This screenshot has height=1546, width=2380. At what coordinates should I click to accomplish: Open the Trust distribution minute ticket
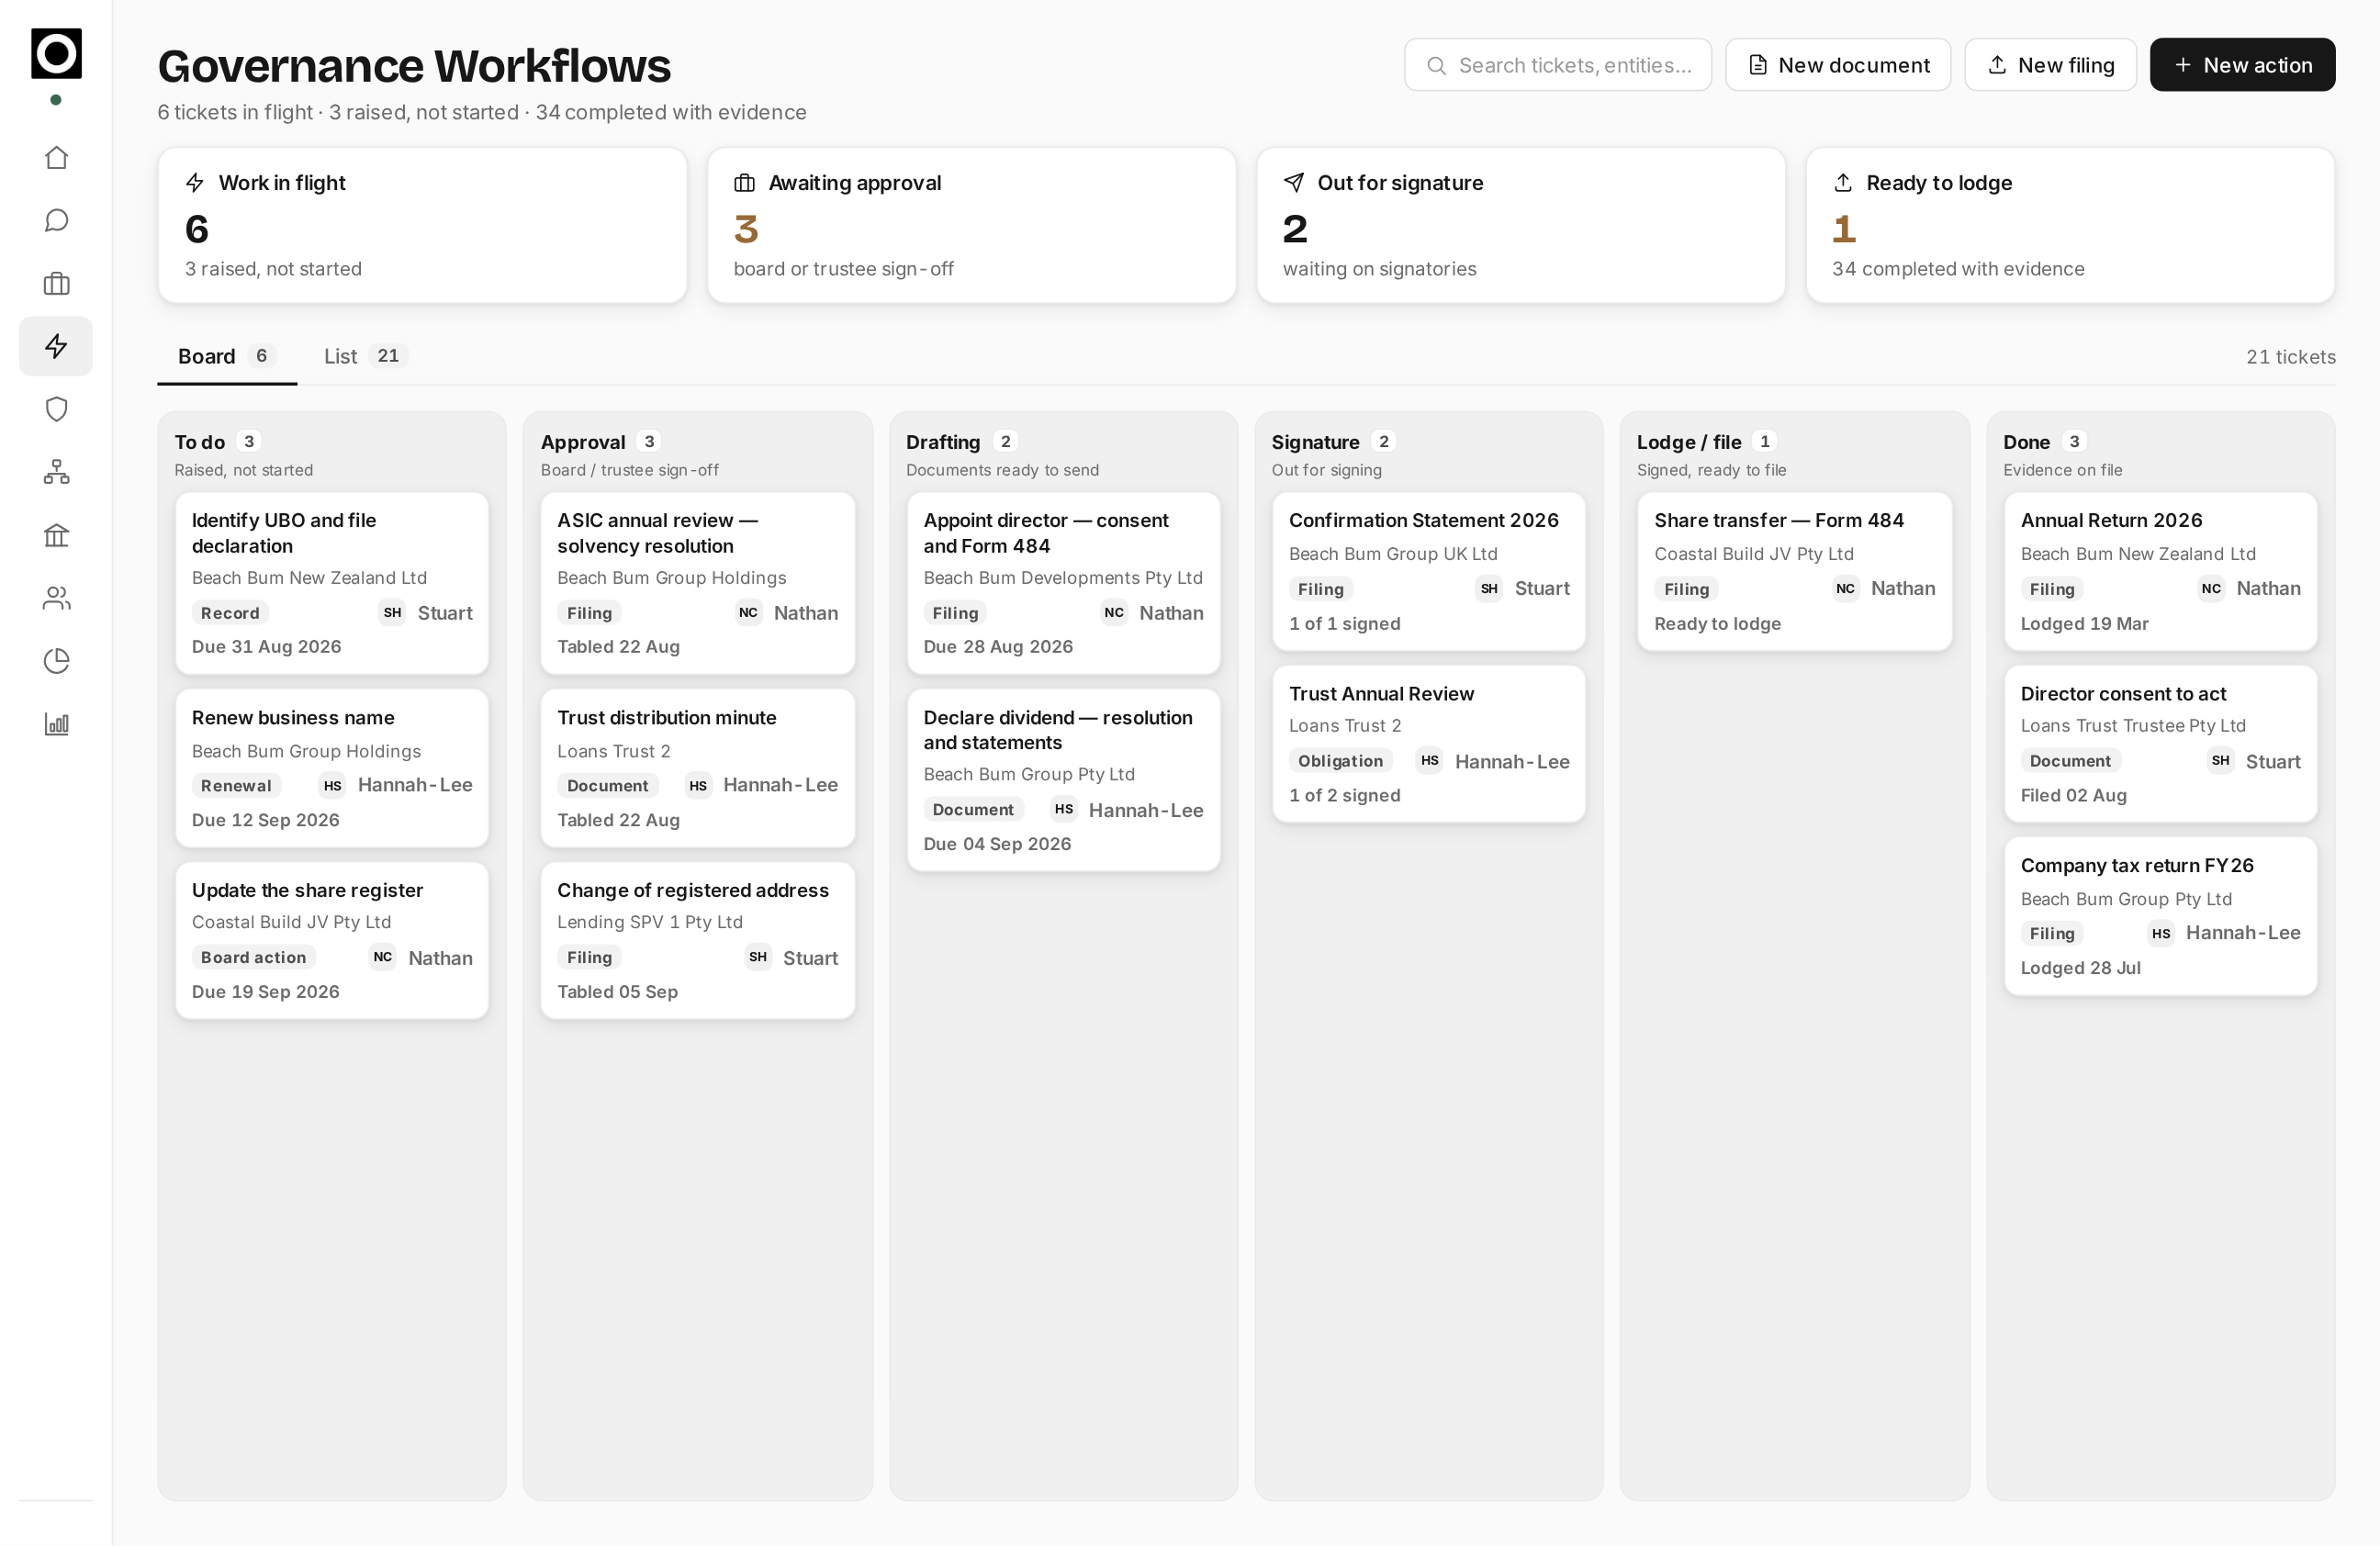(x=698, y=768)
